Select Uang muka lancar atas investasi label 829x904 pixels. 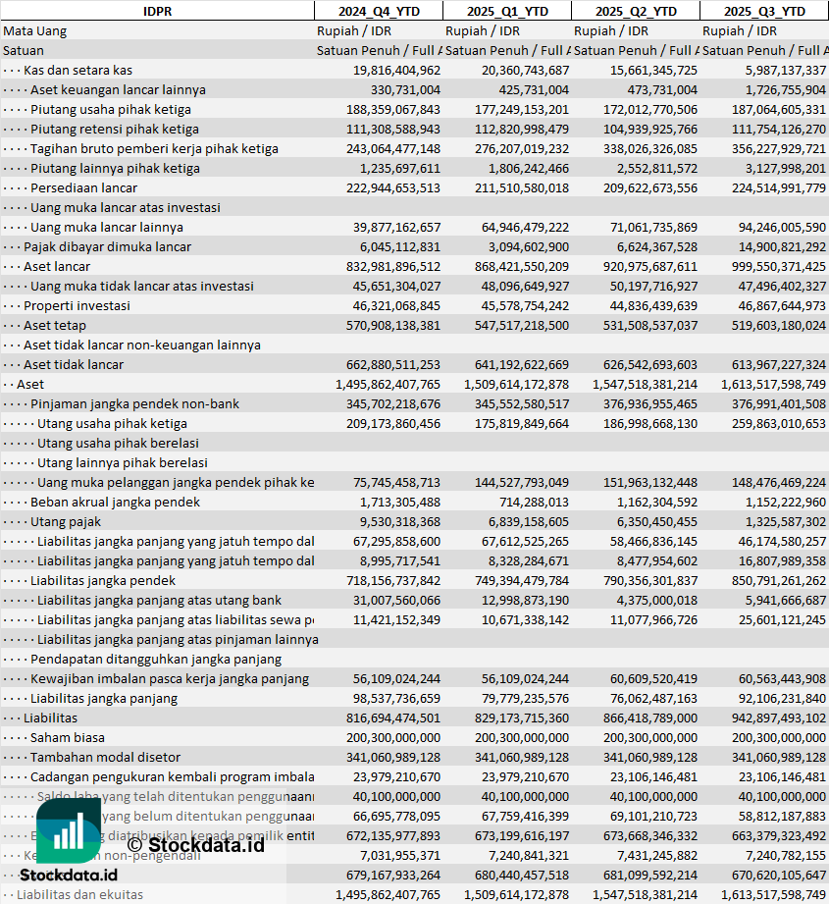[126, 207]
